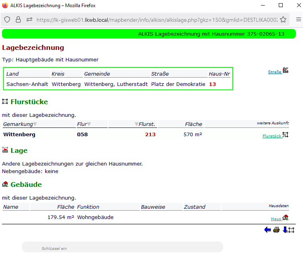The width and height of the screenshot is (303, 257).
Task: Sort by Gemarkung using the triangle arrow
Action: tap(35, 124)
